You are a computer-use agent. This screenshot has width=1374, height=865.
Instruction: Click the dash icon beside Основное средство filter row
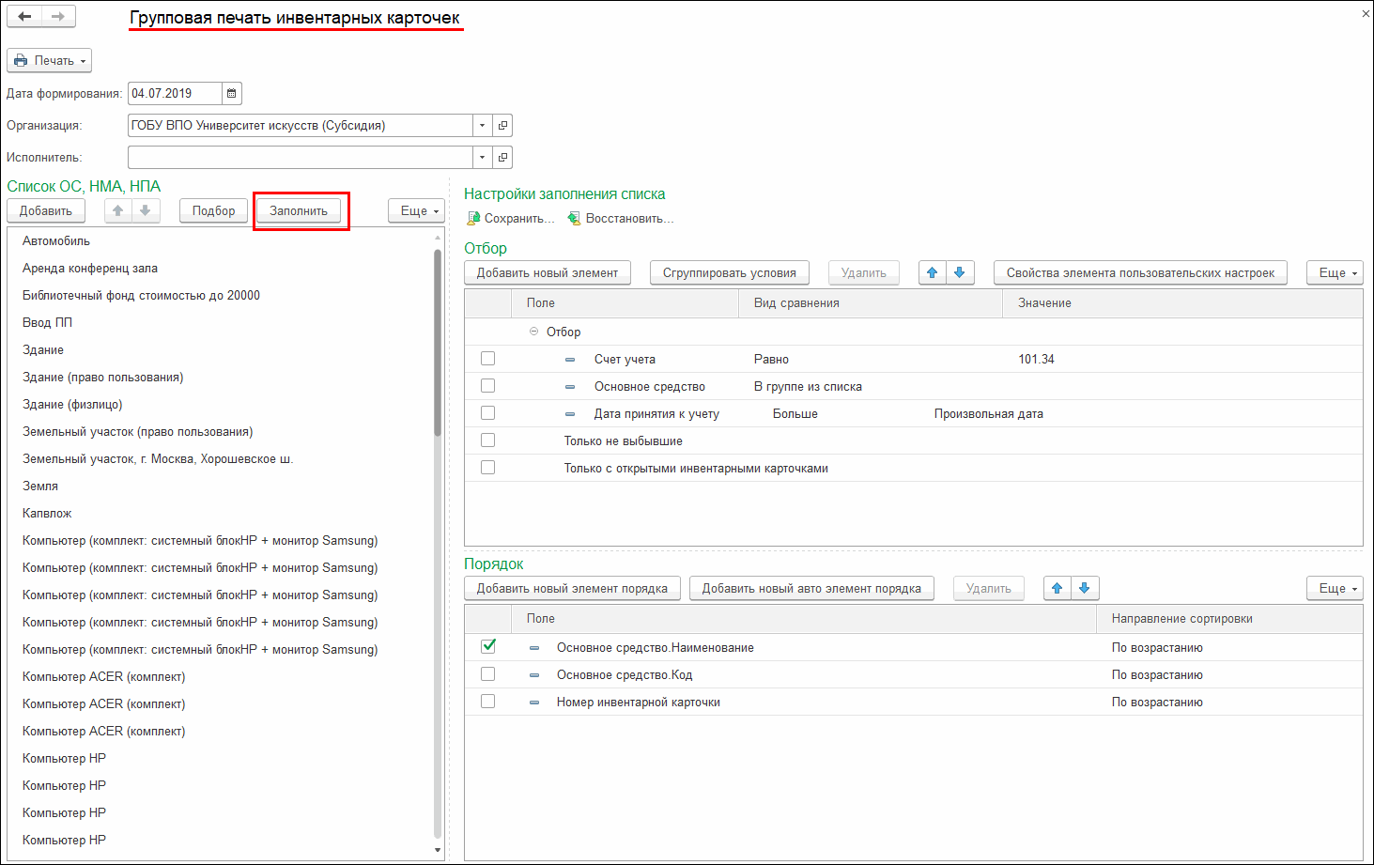(x=570, y=387)
